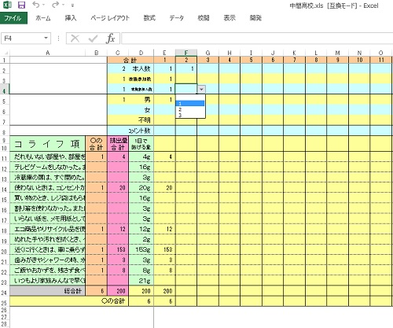Click inside the formula bar input
Viewport: 393px width, 328px height.
coord(257,39)
